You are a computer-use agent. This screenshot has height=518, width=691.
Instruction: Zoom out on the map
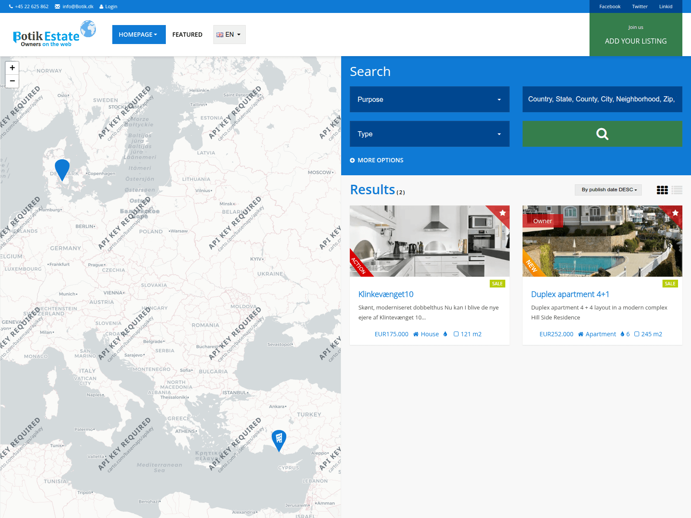pos(12,81)
